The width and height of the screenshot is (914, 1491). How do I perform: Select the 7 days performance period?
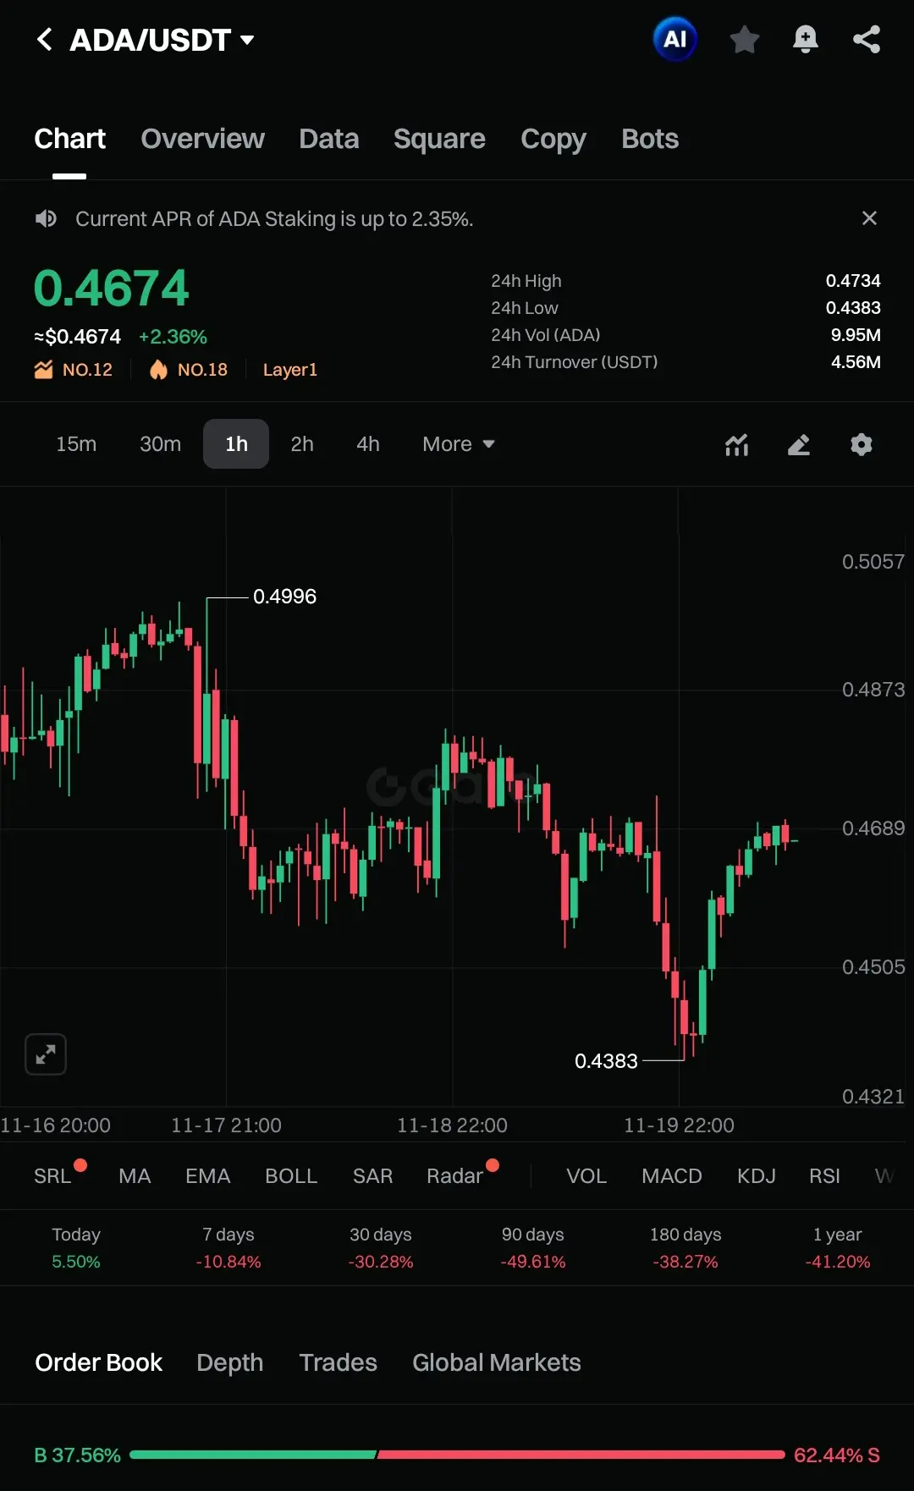(228, 1248)
